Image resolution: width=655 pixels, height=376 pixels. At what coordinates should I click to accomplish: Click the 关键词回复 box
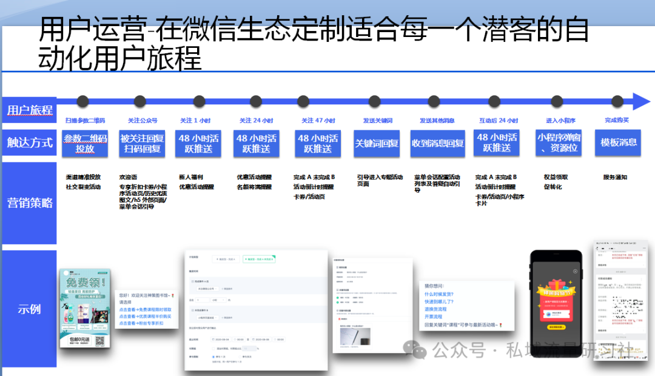tap(377, 143)
